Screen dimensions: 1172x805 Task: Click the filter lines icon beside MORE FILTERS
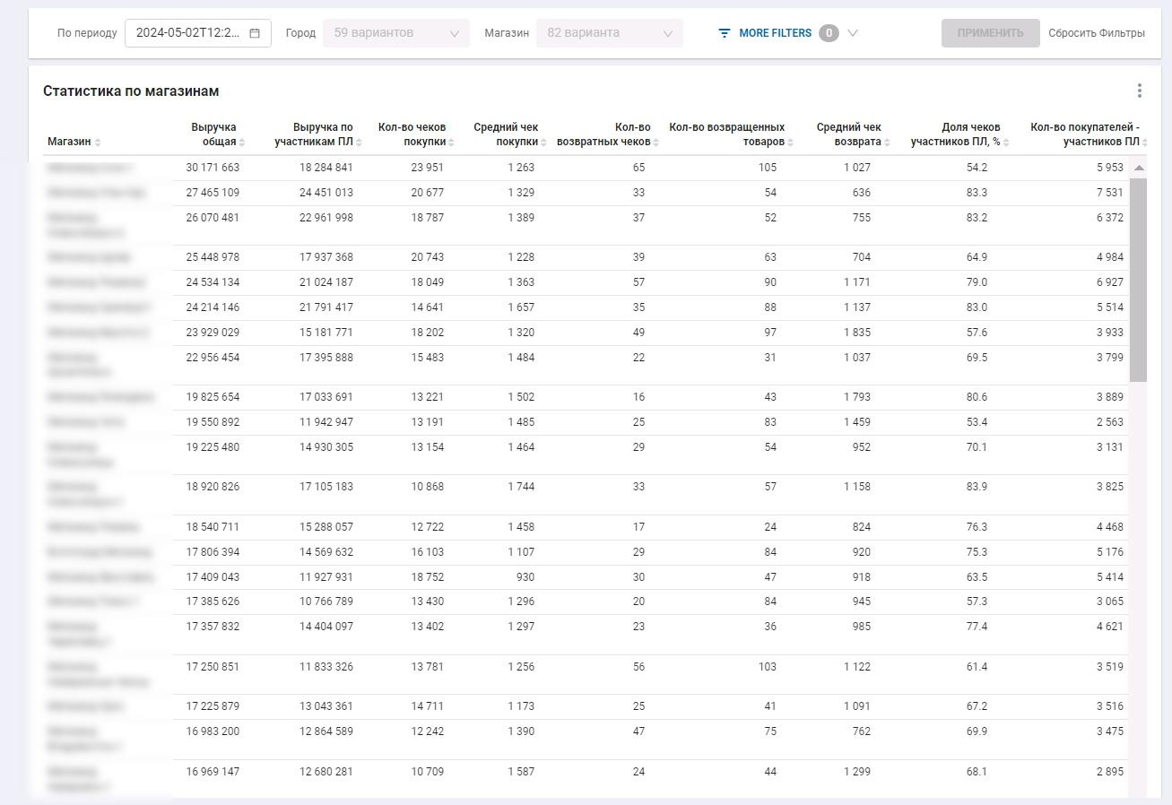(725, 33)
